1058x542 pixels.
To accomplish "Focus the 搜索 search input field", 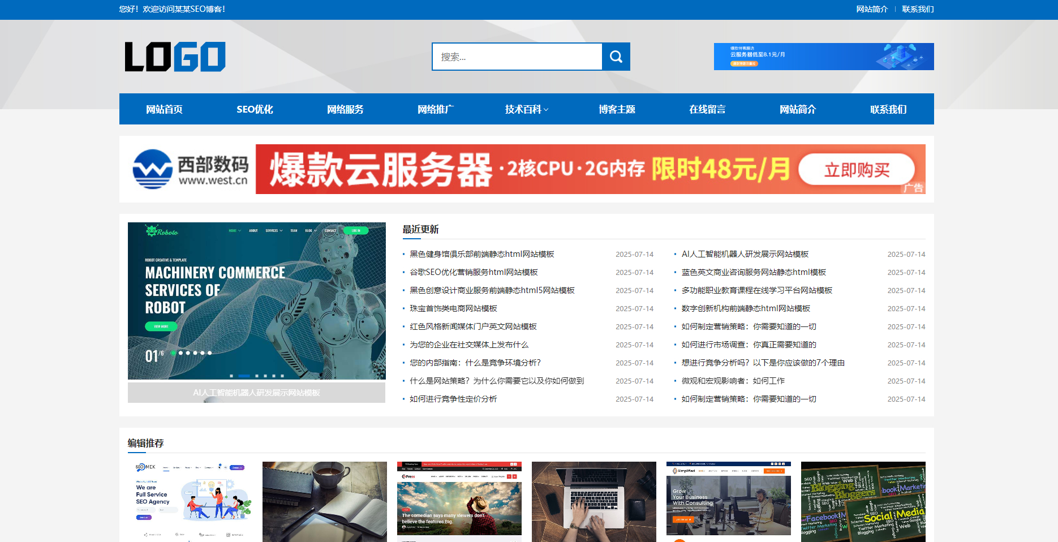I will (517, 57).
